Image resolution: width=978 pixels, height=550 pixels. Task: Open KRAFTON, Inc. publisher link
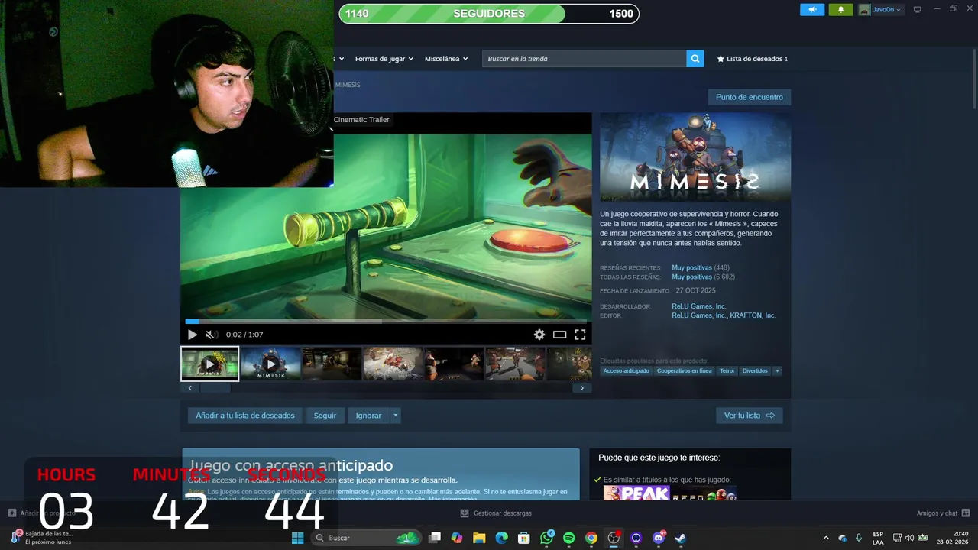click(753, 315)
